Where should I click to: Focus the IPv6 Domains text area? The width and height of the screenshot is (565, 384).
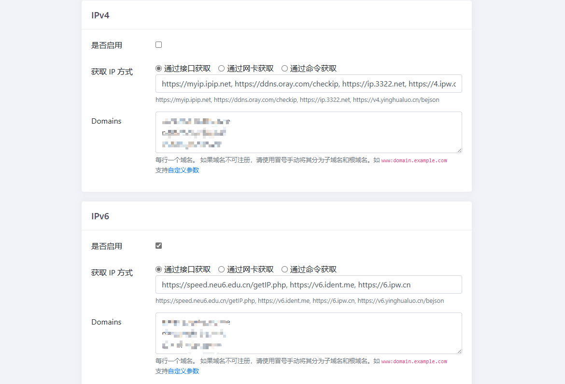point(309,333)
